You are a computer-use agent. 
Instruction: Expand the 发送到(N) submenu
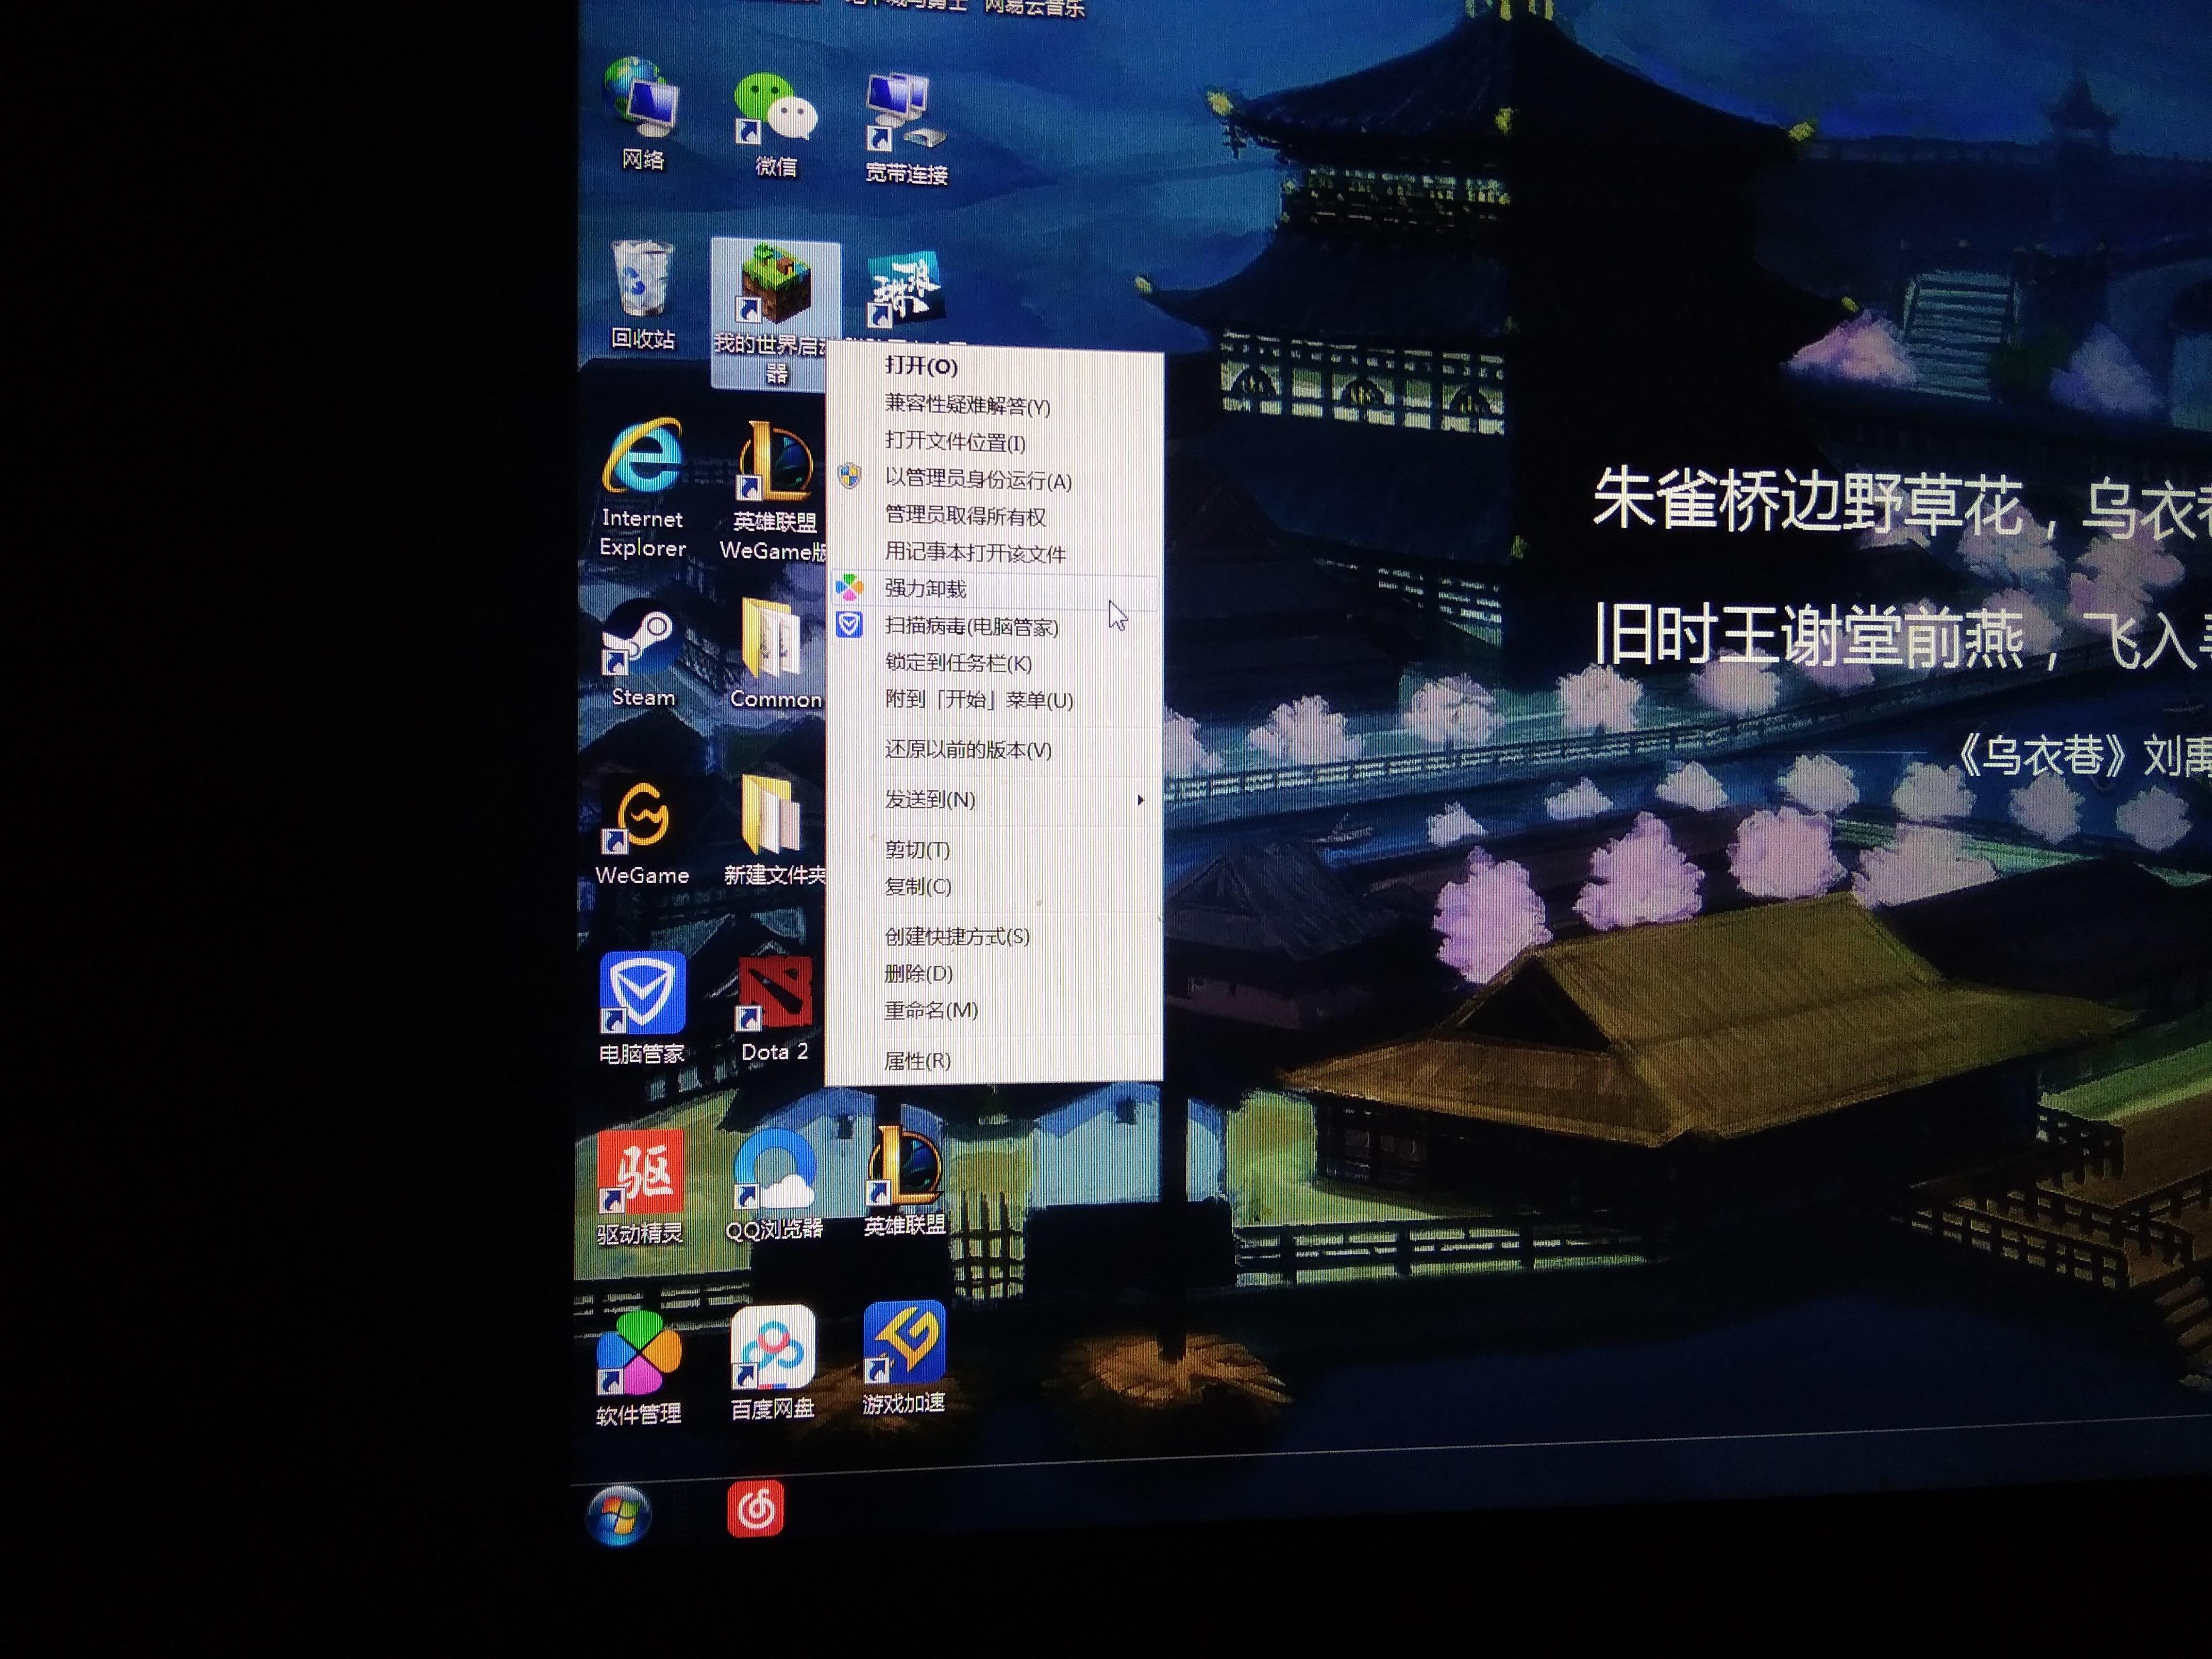995,800
